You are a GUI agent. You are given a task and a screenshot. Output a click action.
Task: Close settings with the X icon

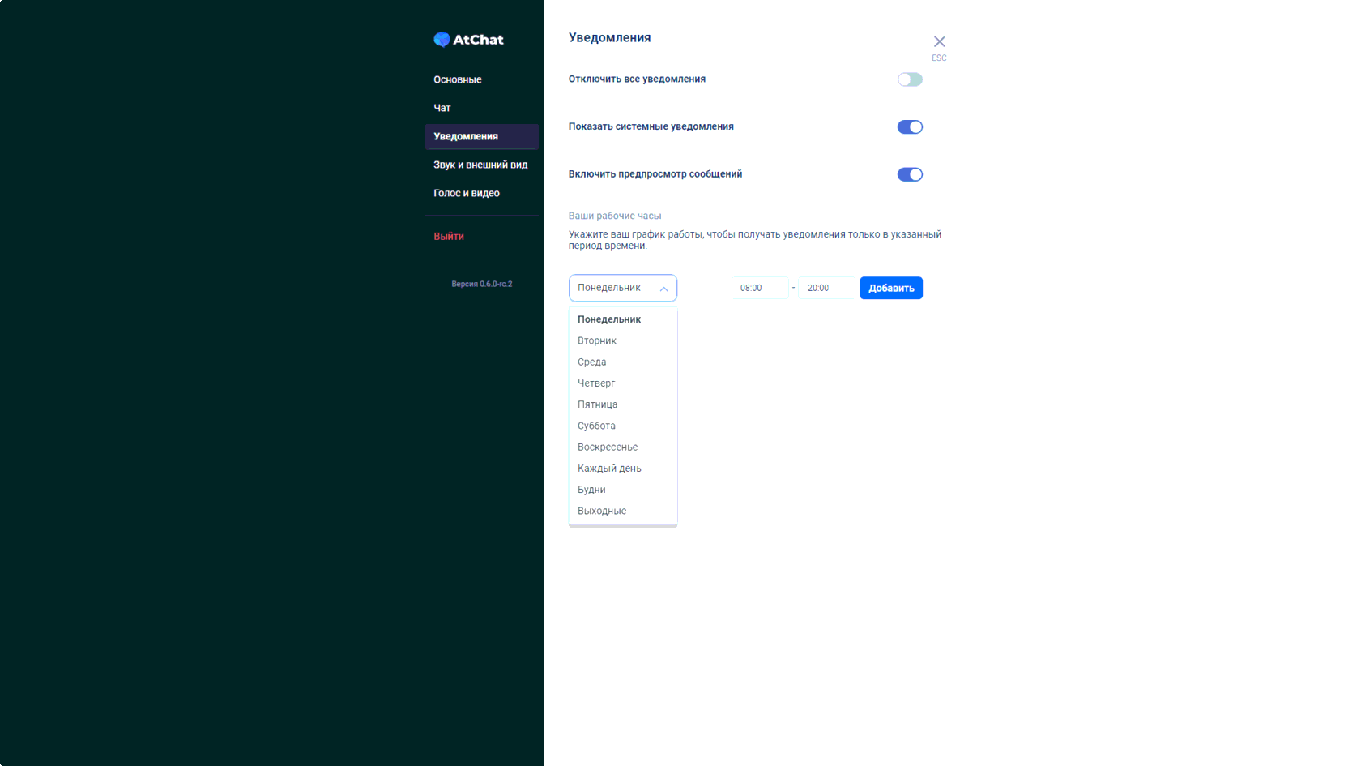coord(939,41)
